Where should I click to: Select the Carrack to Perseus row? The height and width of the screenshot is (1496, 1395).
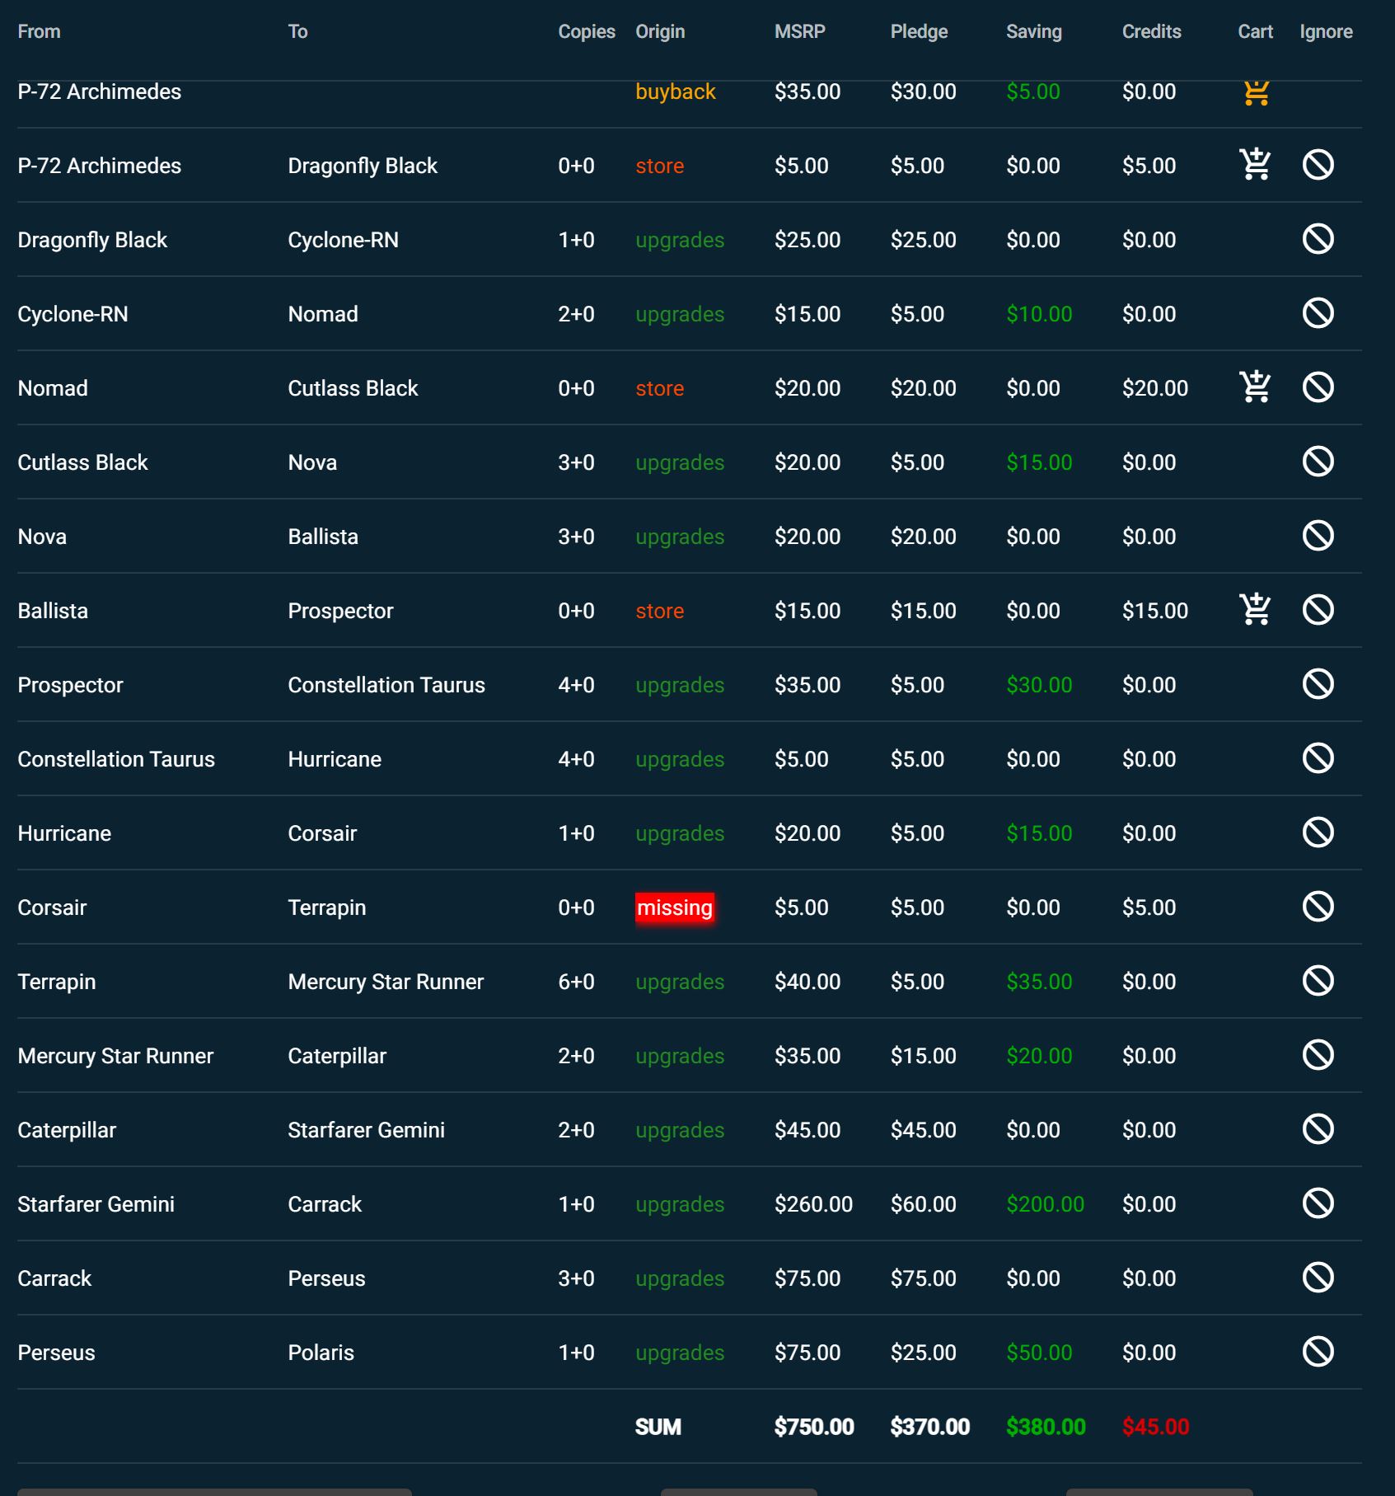(x=689, y=1278)
